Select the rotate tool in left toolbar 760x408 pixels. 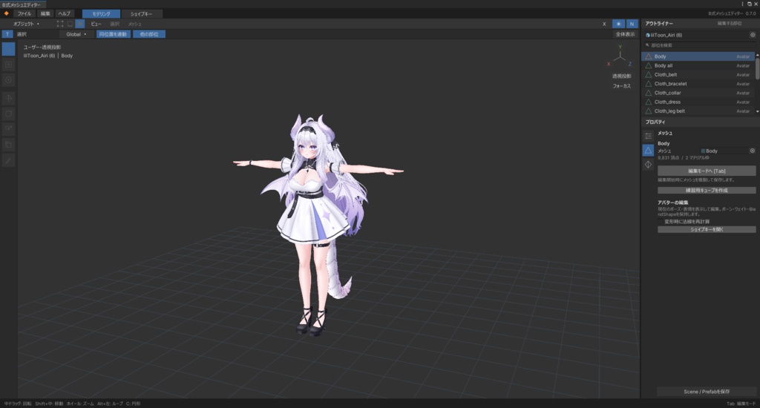(8, 114)
